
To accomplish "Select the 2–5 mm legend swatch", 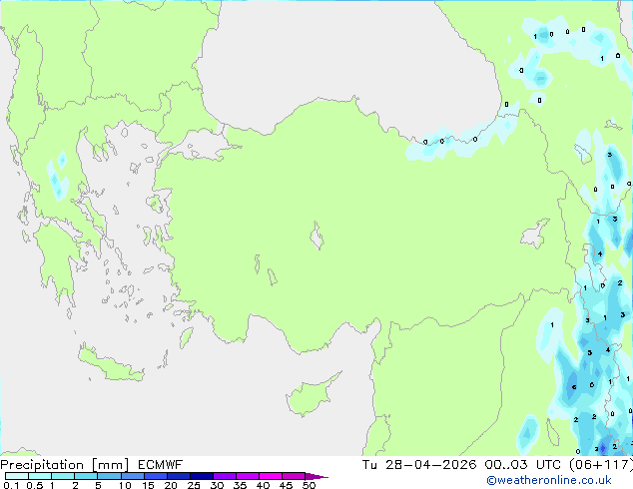I will click(x=86, y=476).
